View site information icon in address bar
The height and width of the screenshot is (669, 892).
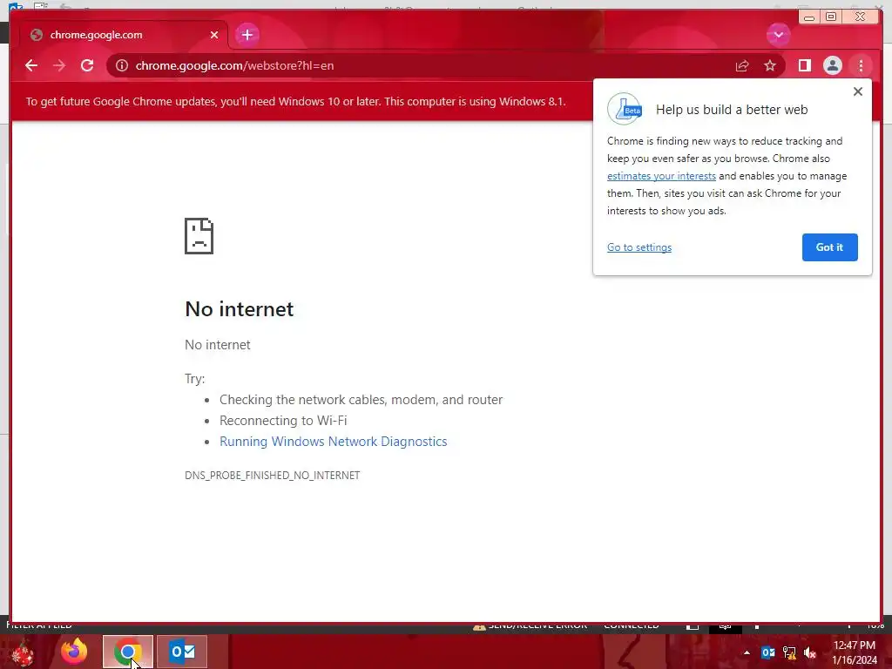(x=122, y=65)
